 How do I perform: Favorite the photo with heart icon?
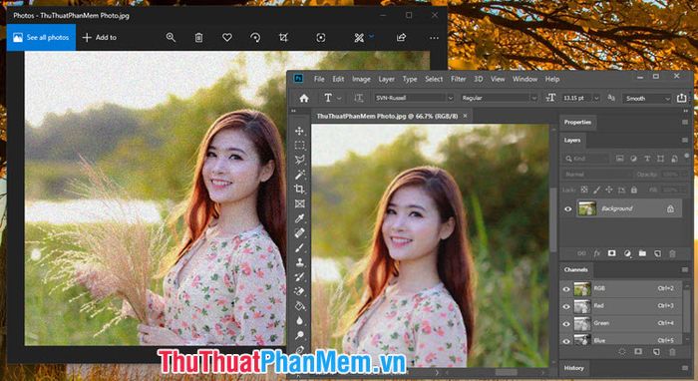[x=227, y=37]
